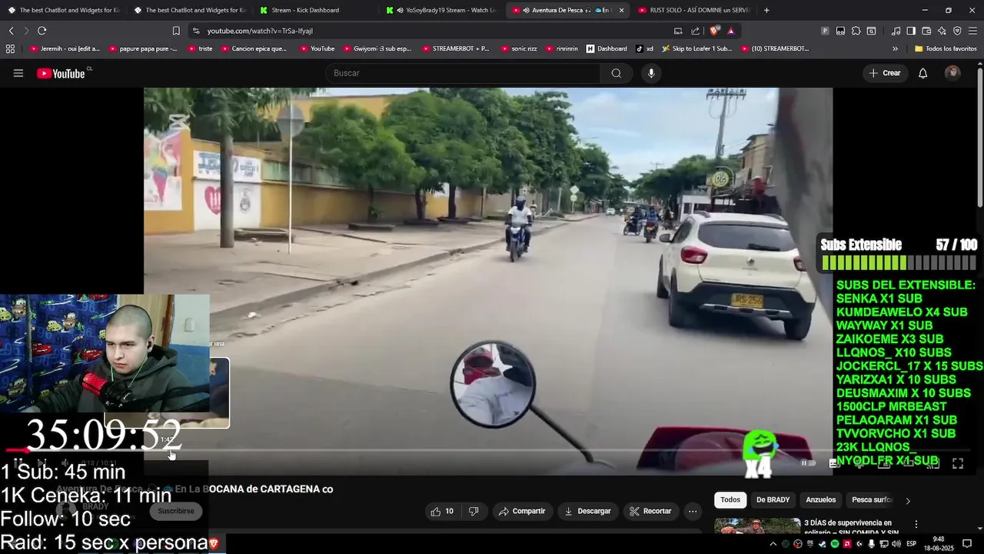The height and width of the screenshot is (554, 984).
Task: Like the video with thumbs up
Action: [x=442, y=511]
